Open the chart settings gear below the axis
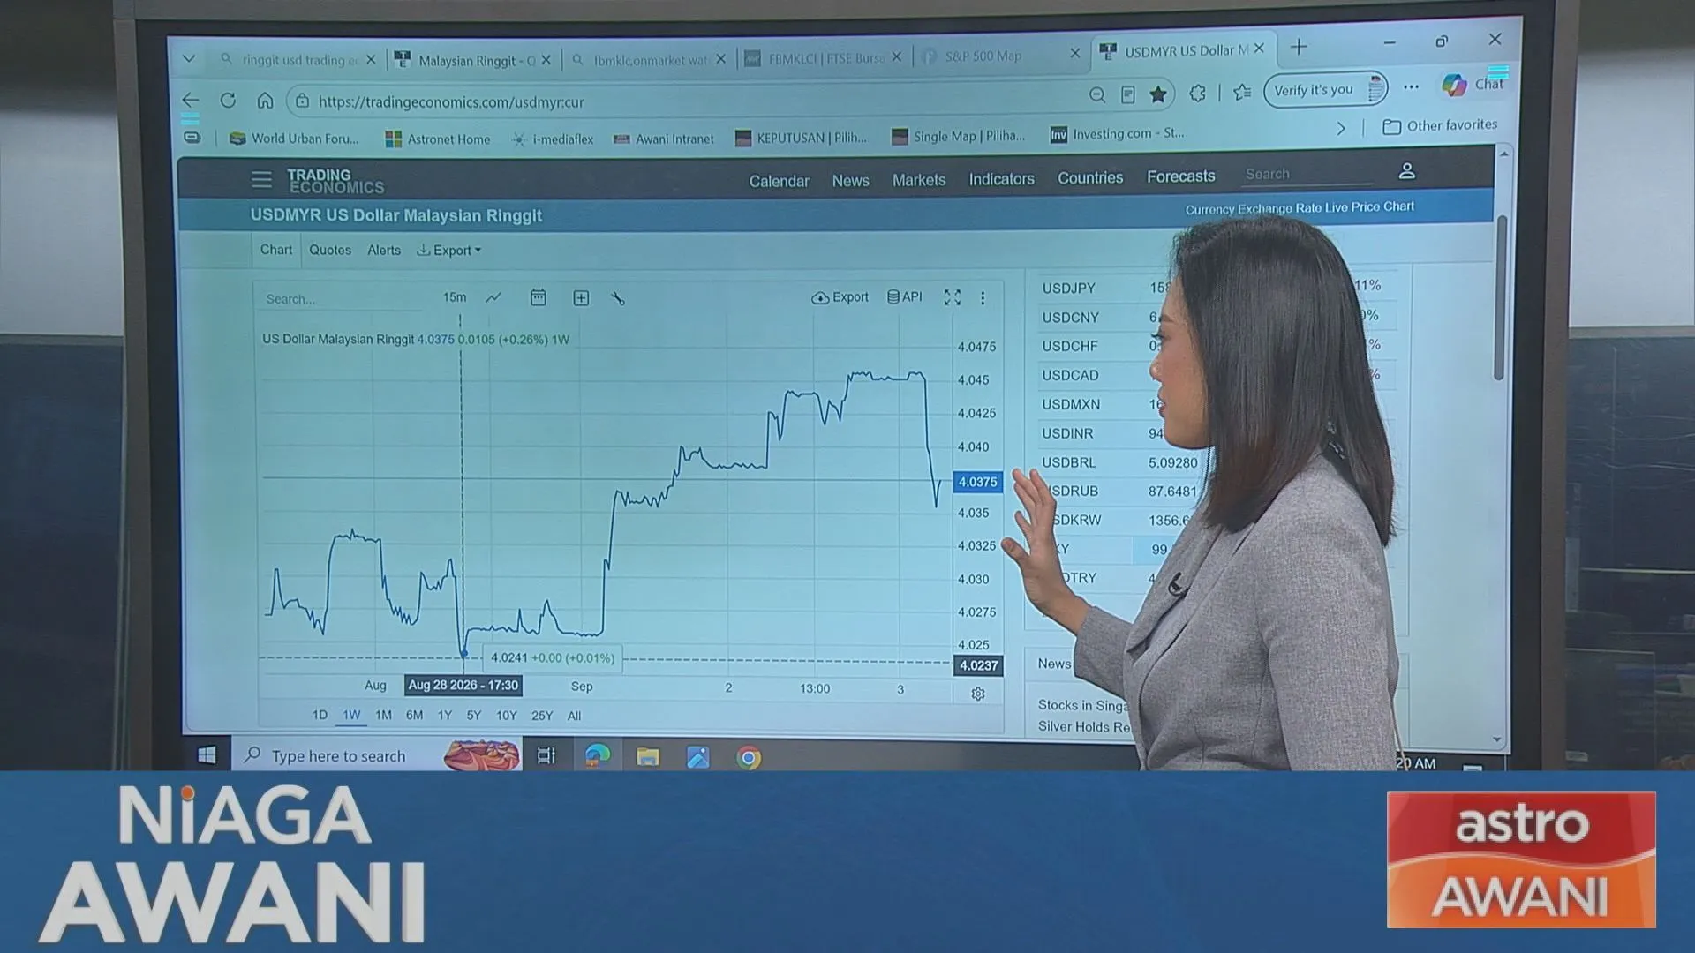The height and width of the screenshot is (953, 1695). pyautogui.click(x=978, y=694)
